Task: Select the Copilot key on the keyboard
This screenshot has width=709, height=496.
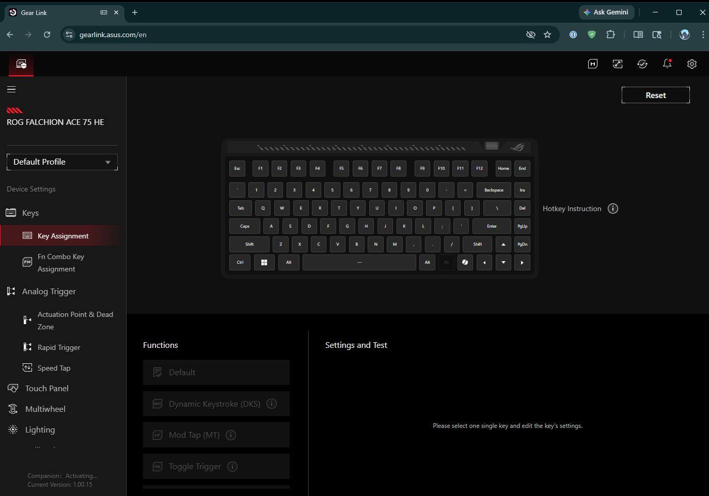Action: click(x=465, y=262)
